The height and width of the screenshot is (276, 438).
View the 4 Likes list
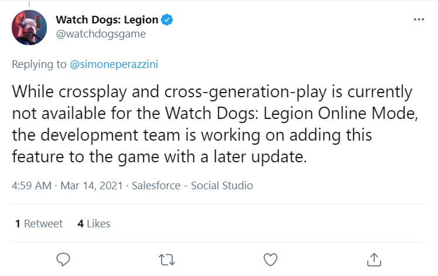94,223
